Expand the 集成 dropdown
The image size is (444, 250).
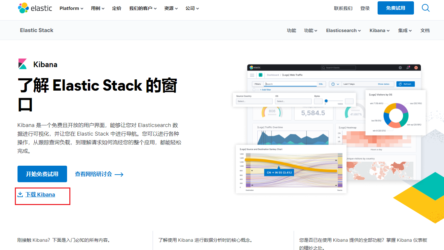tap(405, 30)
